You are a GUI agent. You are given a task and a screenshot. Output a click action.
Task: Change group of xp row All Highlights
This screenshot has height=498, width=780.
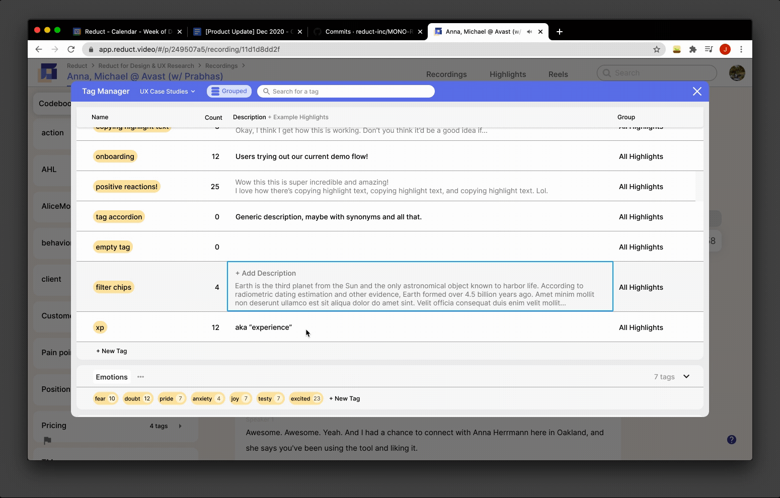click(641, 327)
